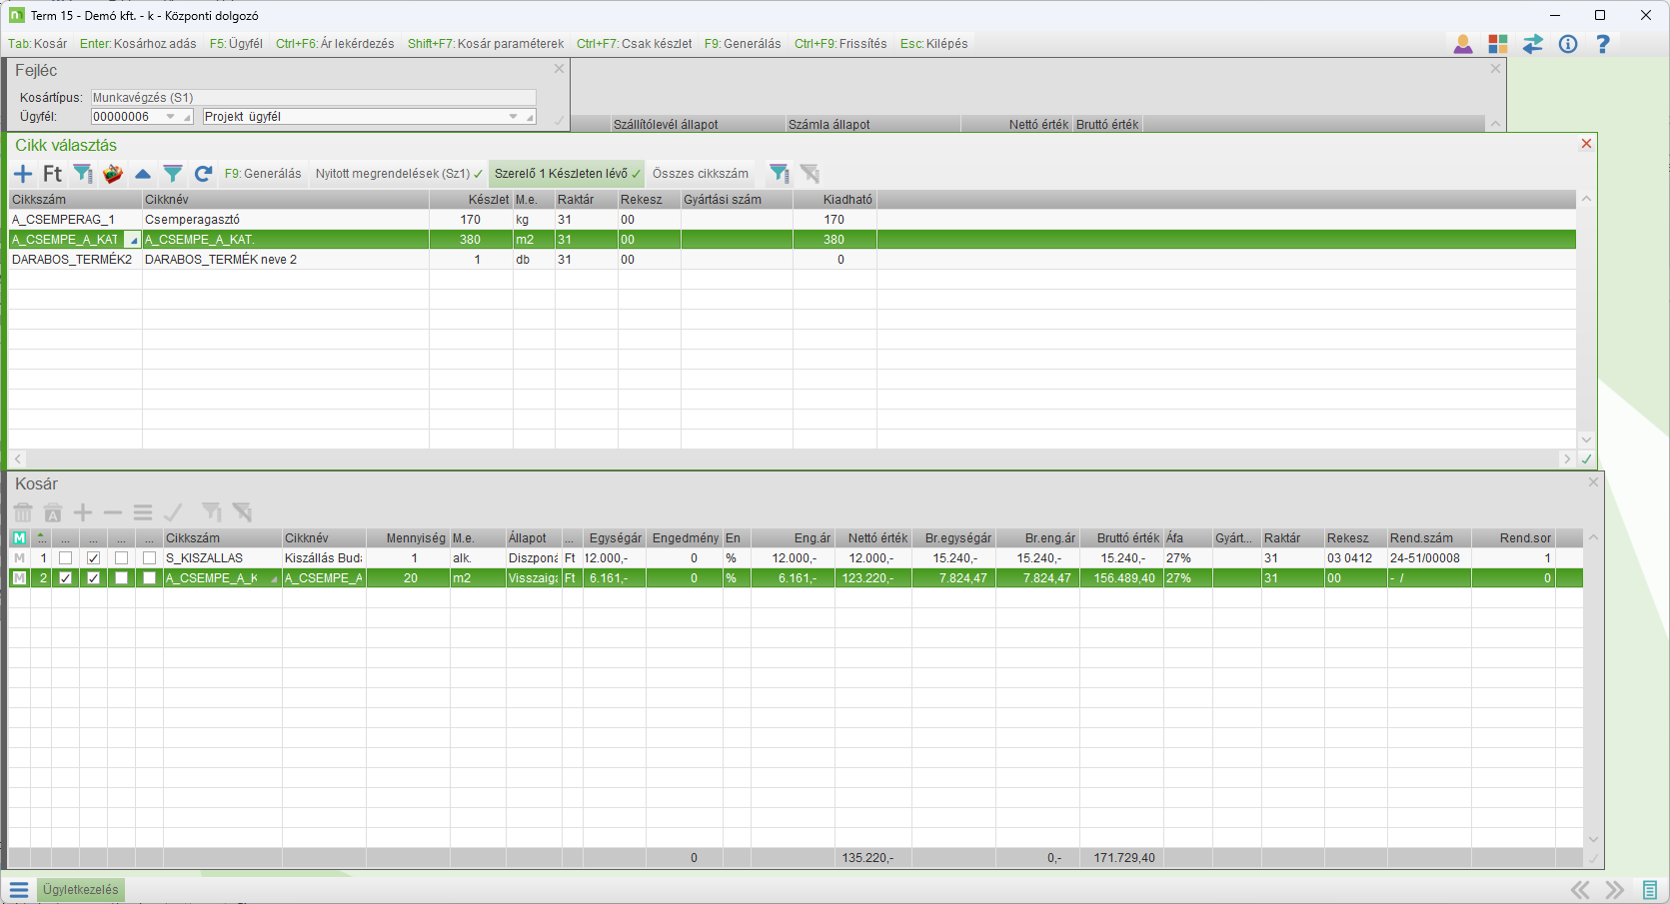The height and width of the screenshot is (904, 1670).
Task: Toggle Szerelő 1 Készleten lévő filter
Action: pyautogui.click(x=567, y=174)
